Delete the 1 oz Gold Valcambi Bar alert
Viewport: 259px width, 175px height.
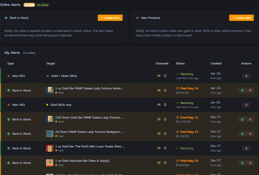[250, 163]
